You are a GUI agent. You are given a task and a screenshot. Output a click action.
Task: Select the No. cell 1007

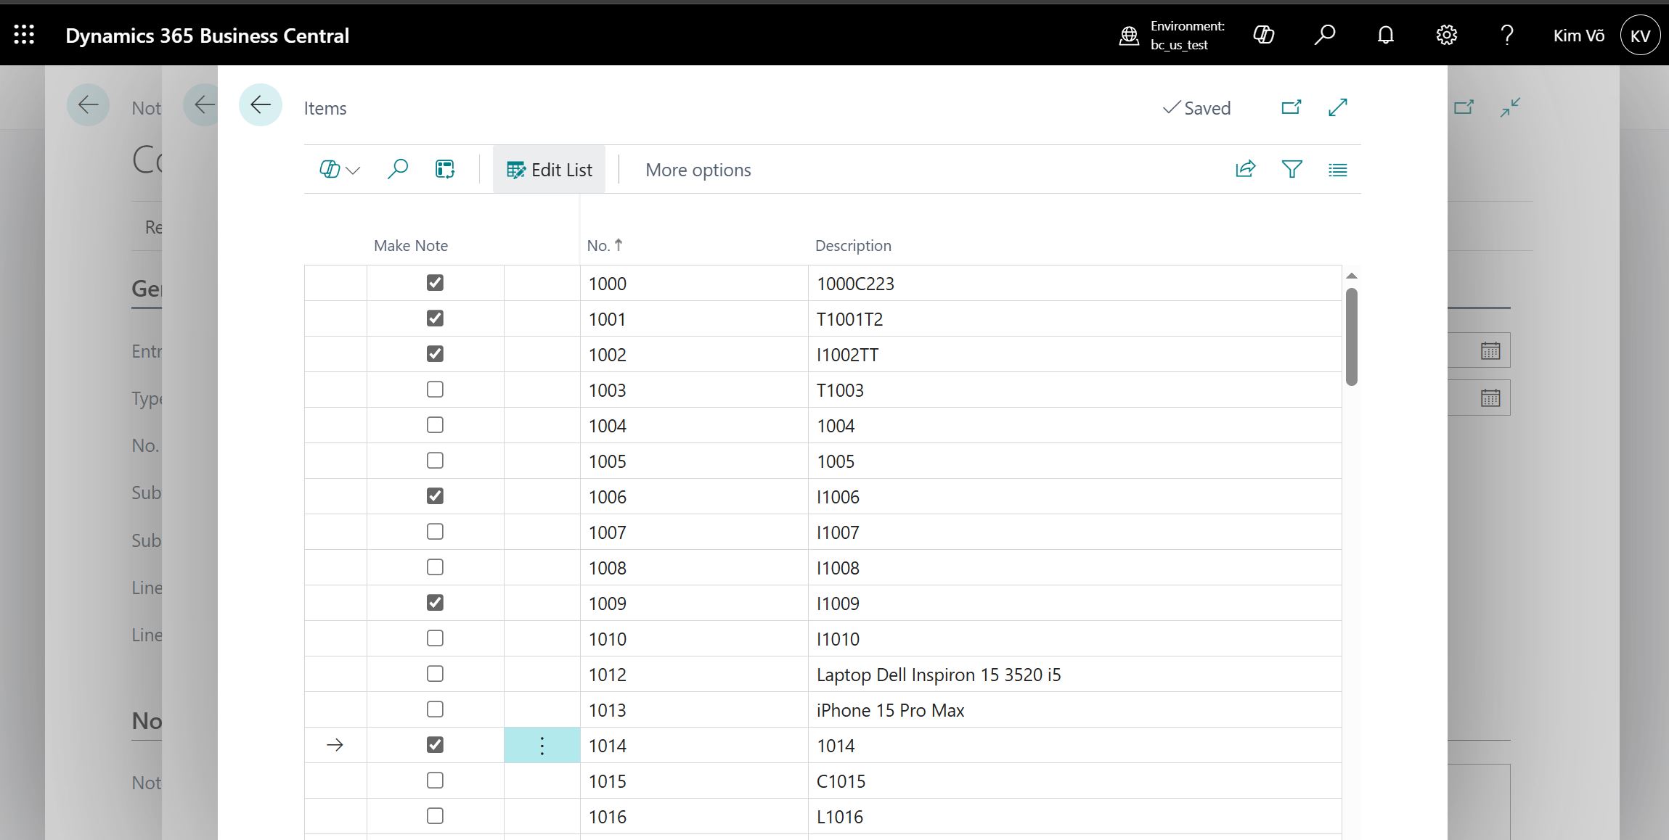[x=694, y=532]
